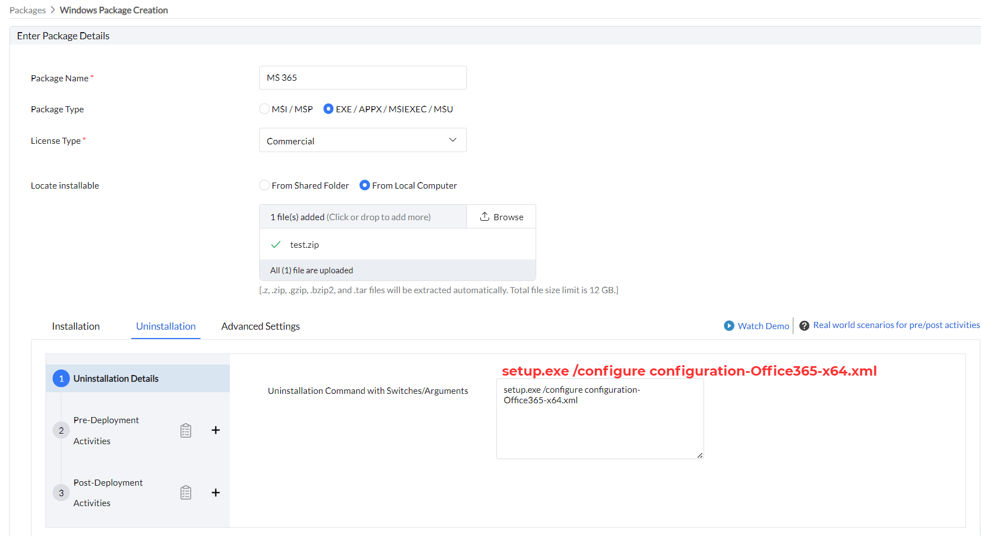Select the MSI / MSP package type
Viewport: 981px width, 536px height.
coord(265,109)
